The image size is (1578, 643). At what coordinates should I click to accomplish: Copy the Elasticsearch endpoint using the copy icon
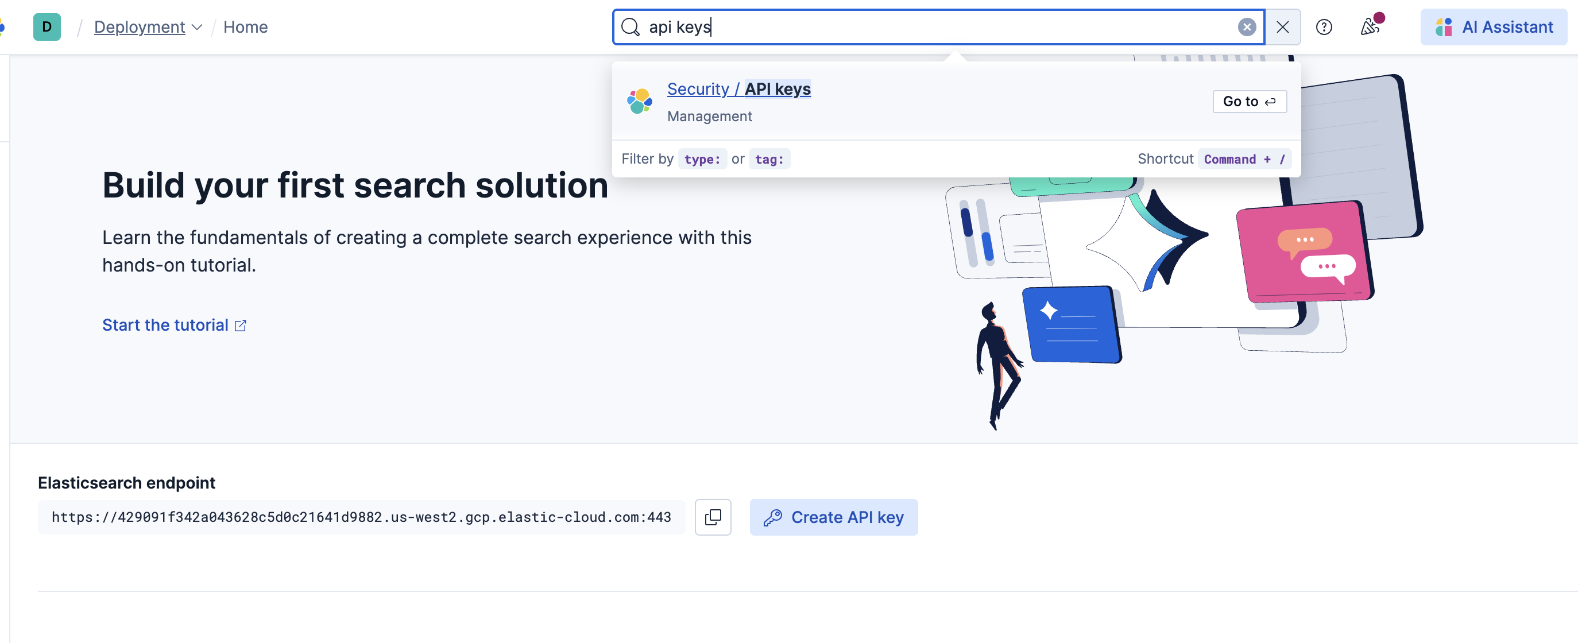pos(713,517)
